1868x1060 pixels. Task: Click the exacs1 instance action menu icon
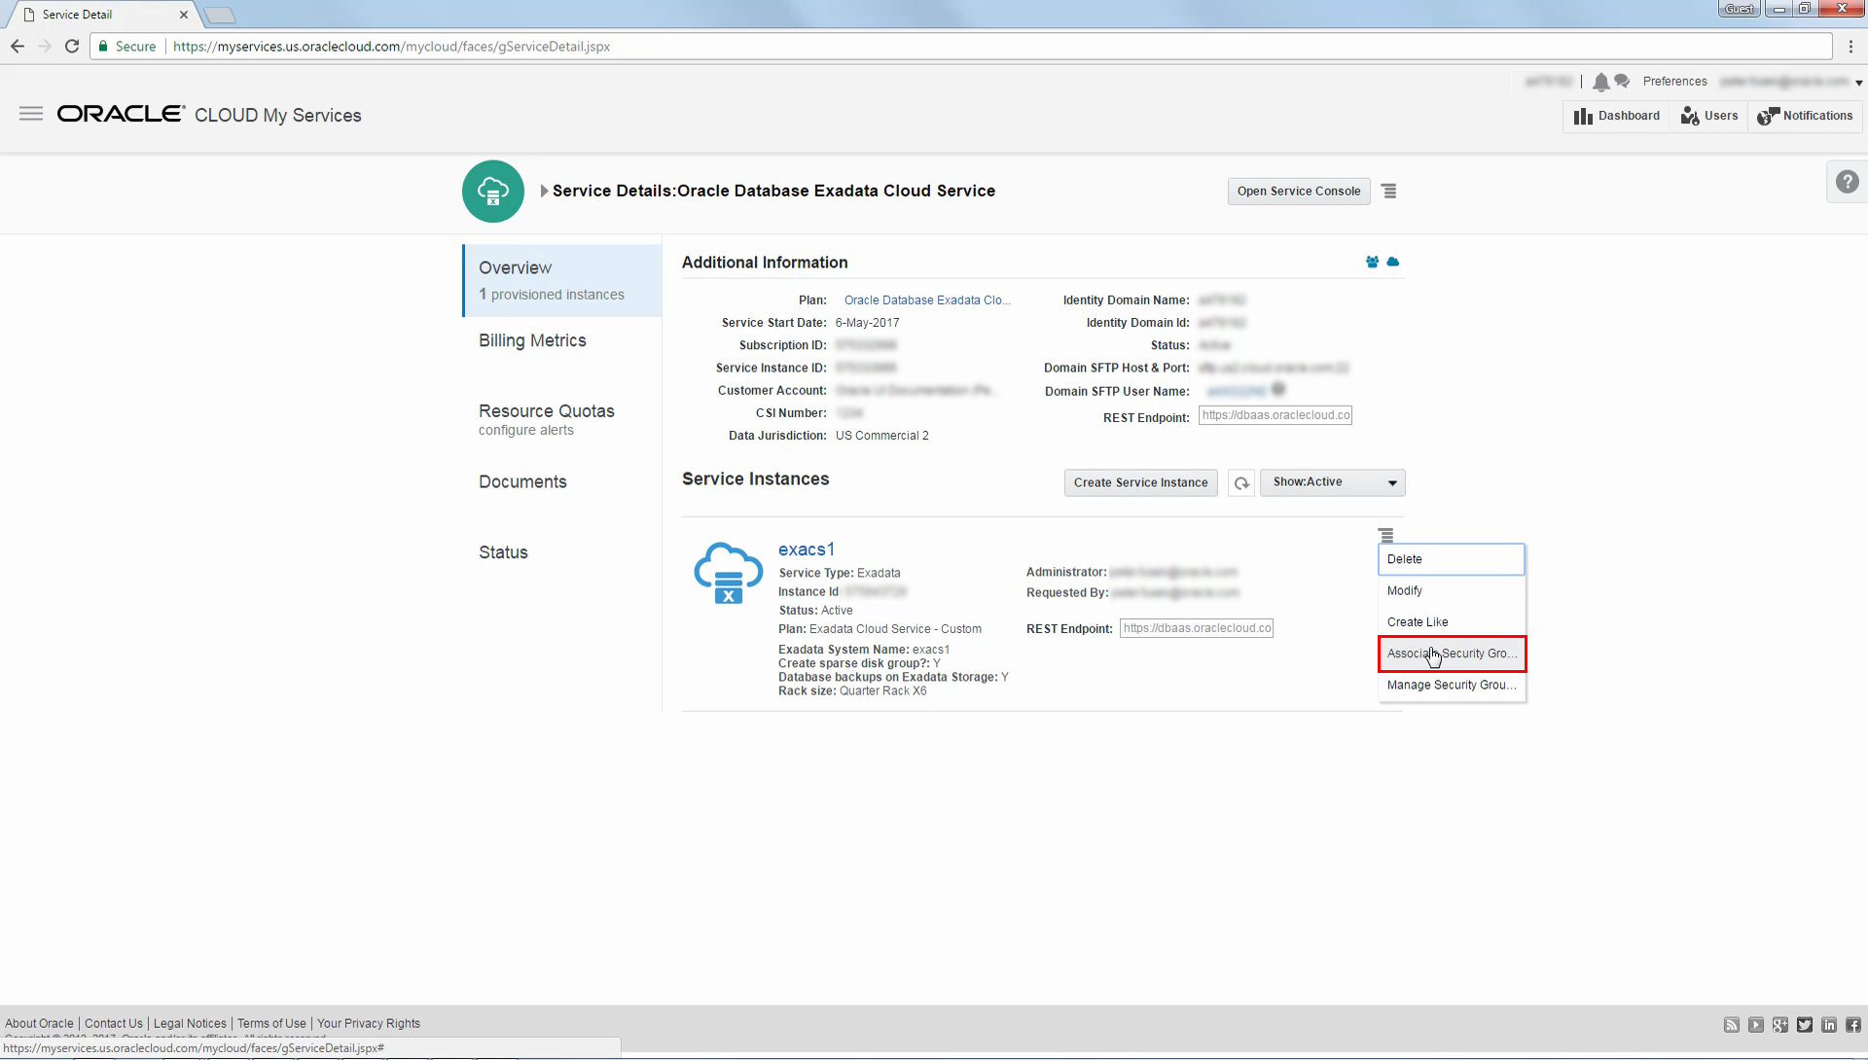pos(1386,535)
